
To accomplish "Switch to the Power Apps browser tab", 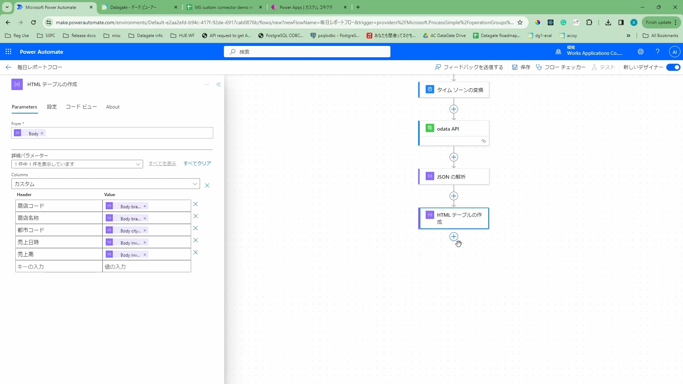I will pos(309,7).
